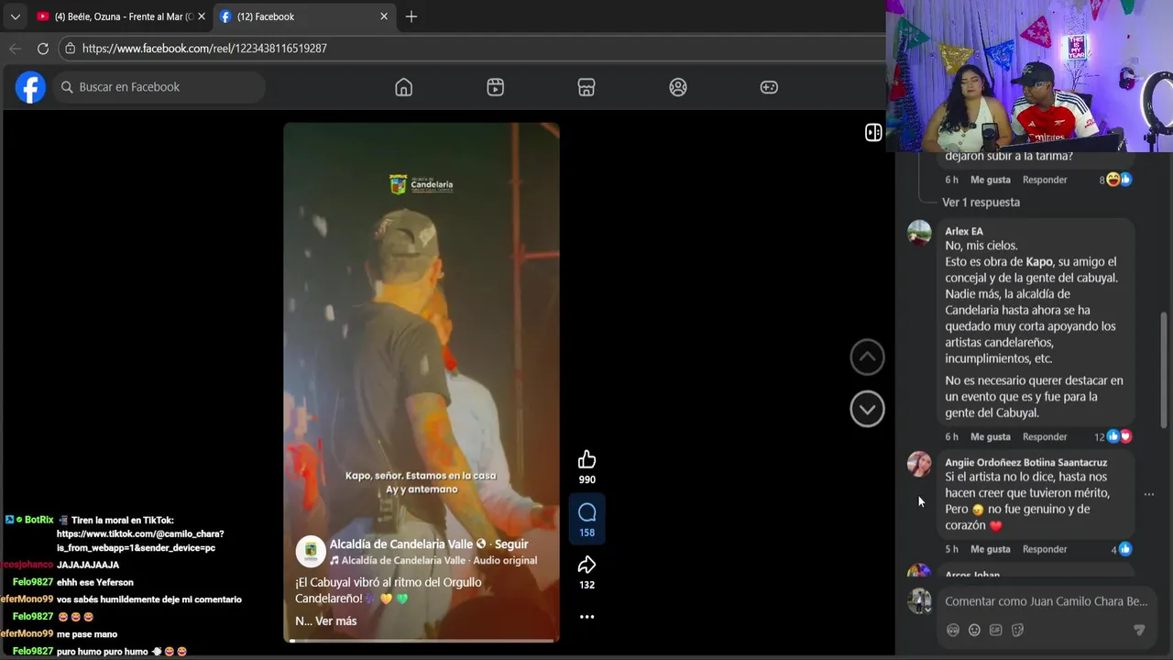Open the Facebook logo home link
This screenshot has height=660, width=1173.
(30, 87)
